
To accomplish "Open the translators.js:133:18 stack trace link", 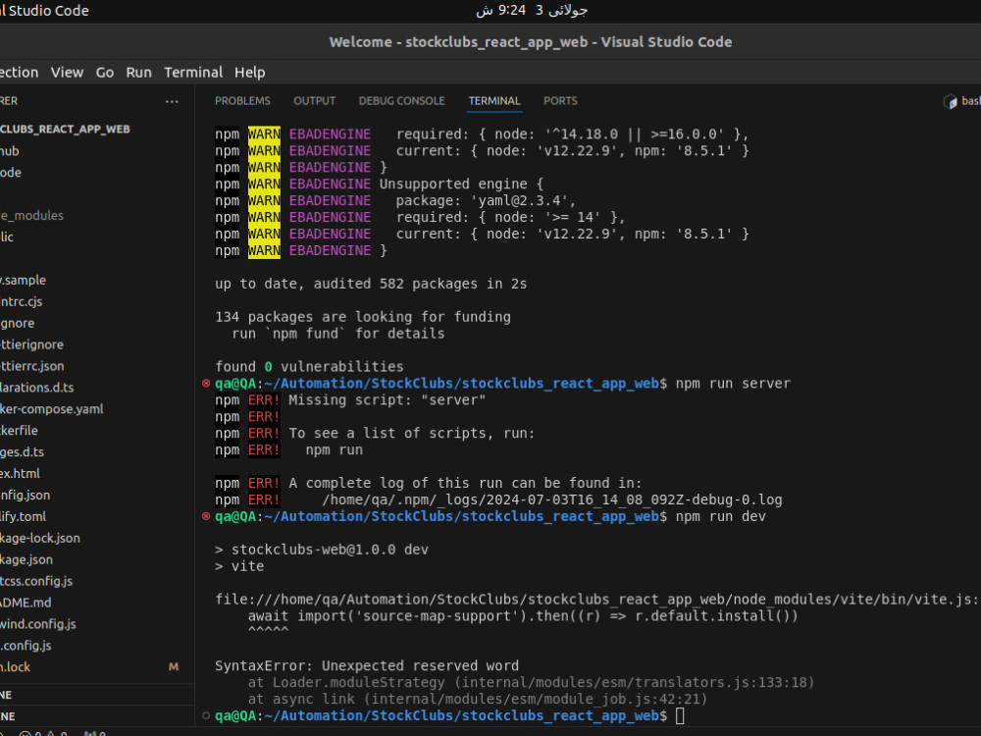I will coord(635,682).
